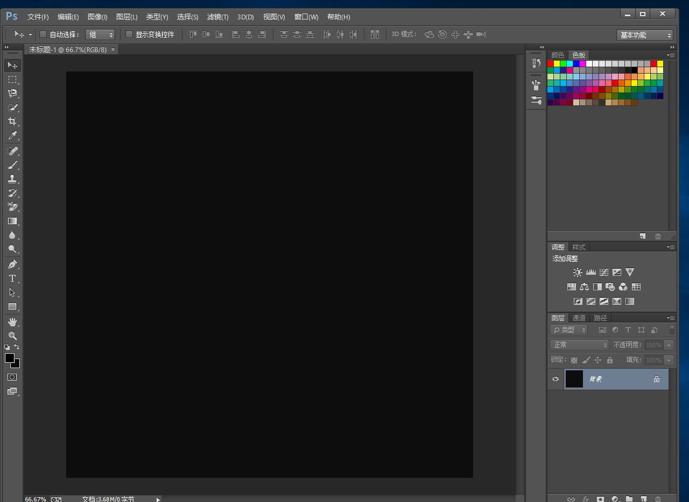Close the untitled-1 document tab

[113, 49]
